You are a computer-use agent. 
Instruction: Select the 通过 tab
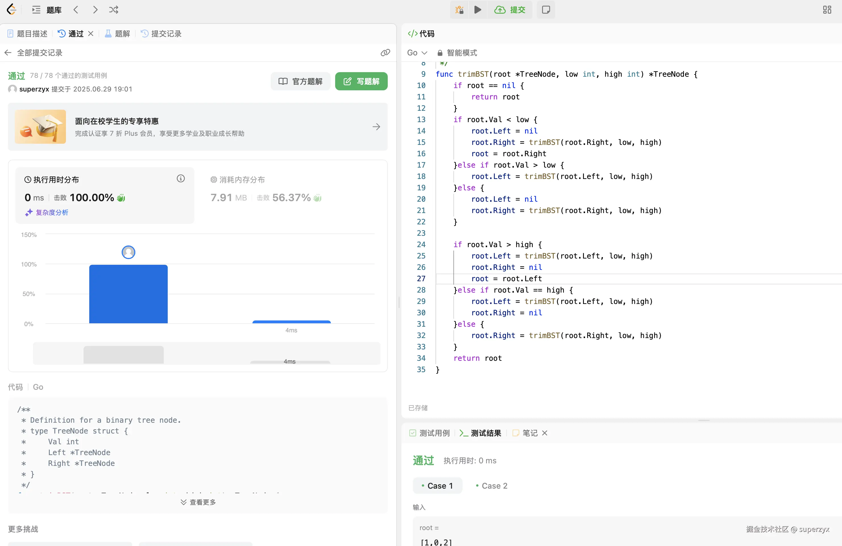[71, 34]
